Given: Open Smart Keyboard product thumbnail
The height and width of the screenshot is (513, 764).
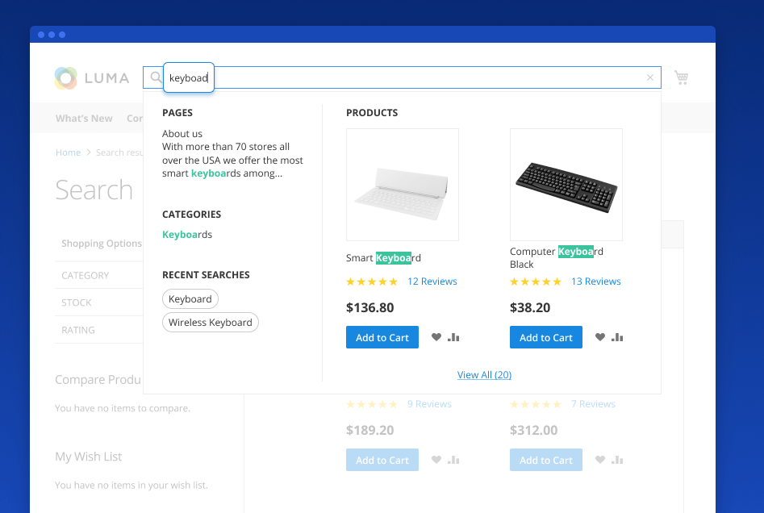Looking at the screenshot, I should (403, 185).
